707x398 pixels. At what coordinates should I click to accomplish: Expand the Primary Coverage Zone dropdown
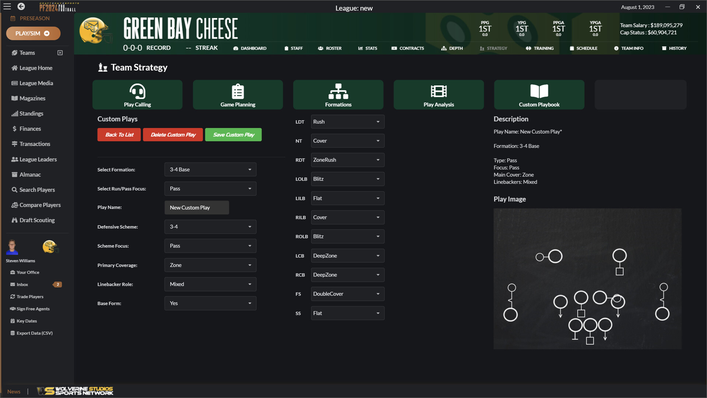pos(210,265)
